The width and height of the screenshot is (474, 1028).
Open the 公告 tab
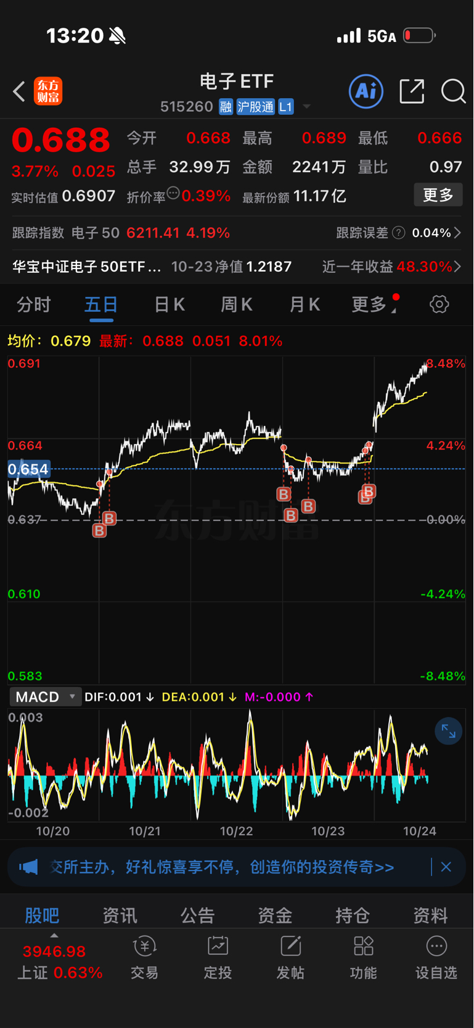tap(197, 915)
